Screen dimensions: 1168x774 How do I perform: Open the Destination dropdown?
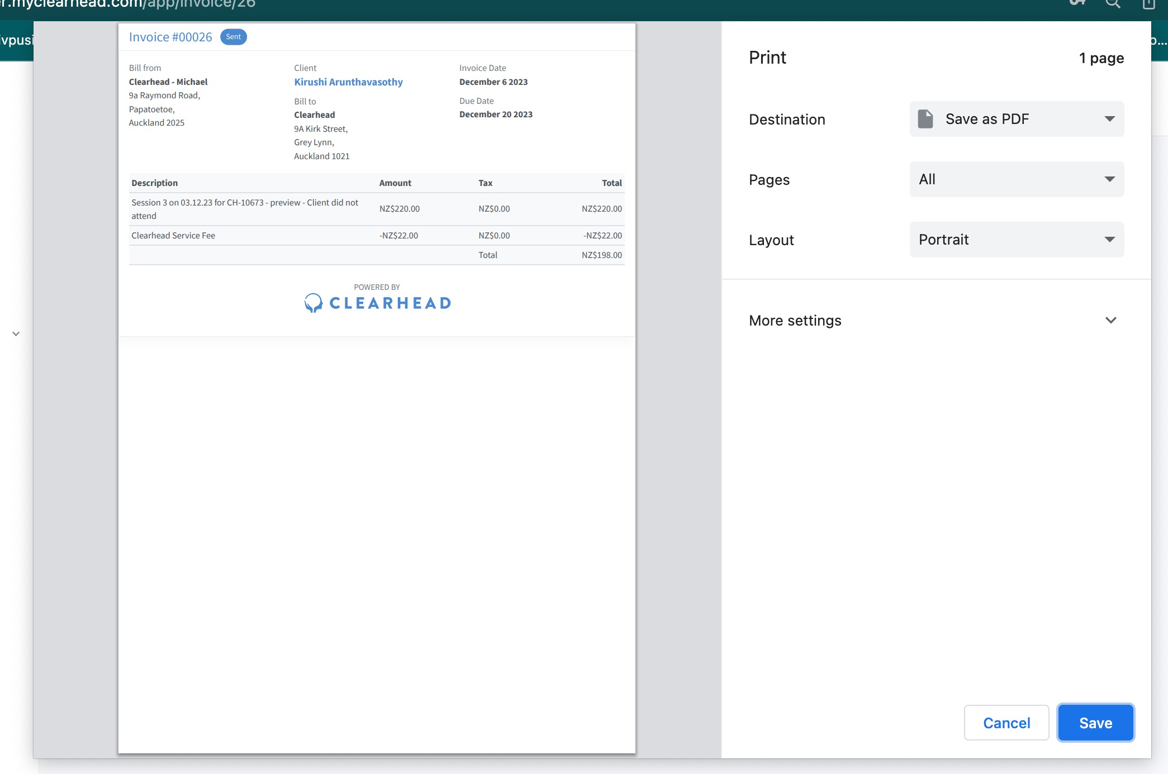[1017, 119]
